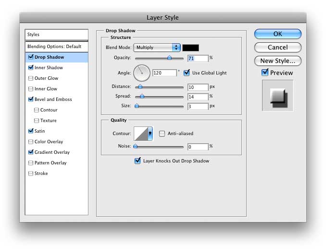Click the Noise slider handle
This screenshot has width=326, height=249.
[135, 146]
